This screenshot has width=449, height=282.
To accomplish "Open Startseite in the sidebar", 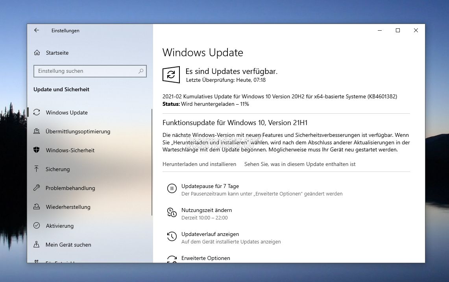I will click(x=57, y=53).
